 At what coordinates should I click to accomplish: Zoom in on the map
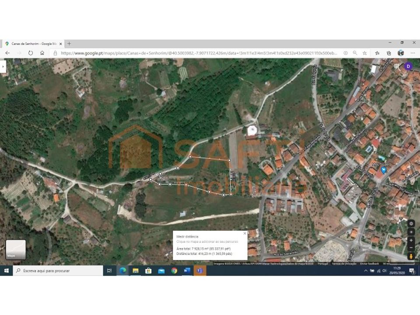pyautogui.click(x=411, y=241)
